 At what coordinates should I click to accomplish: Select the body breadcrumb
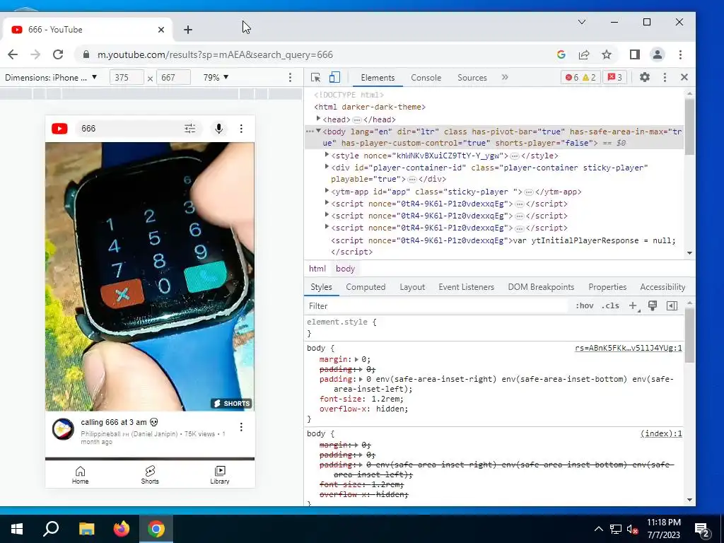[345, 269]
